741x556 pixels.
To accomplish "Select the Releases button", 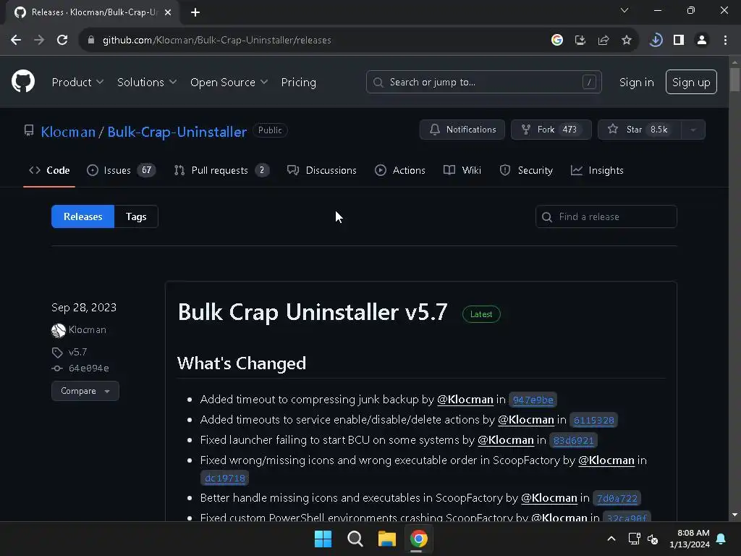I will point(82,216).
